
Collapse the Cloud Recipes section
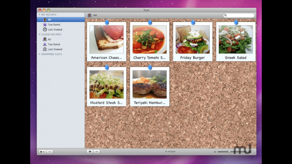coord(39,34)
